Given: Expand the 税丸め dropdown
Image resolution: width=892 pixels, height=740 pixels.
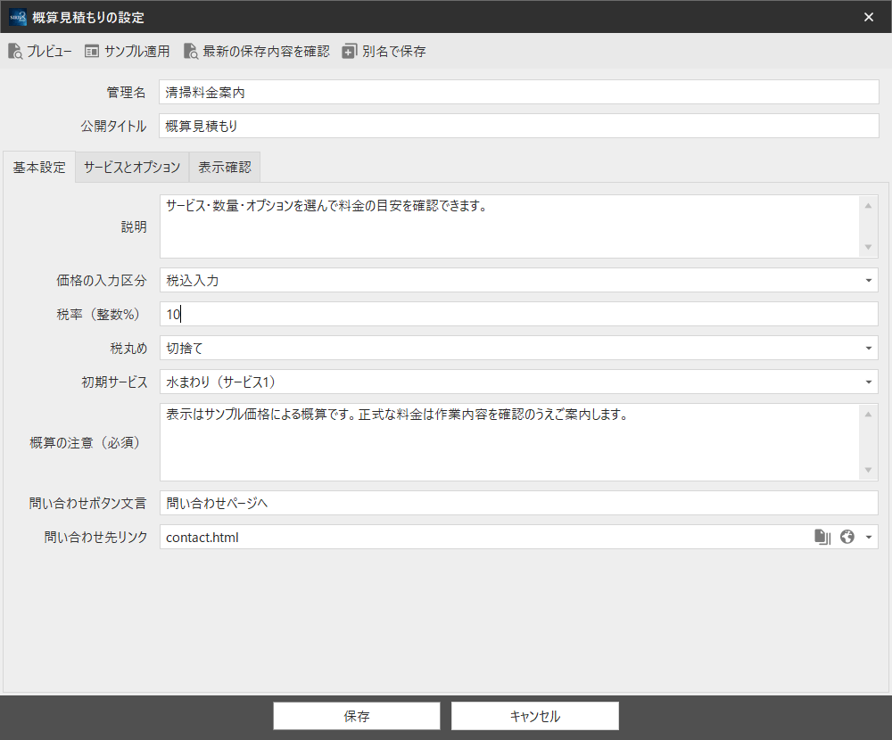Looking at the screenshot, I should [869, 348].
